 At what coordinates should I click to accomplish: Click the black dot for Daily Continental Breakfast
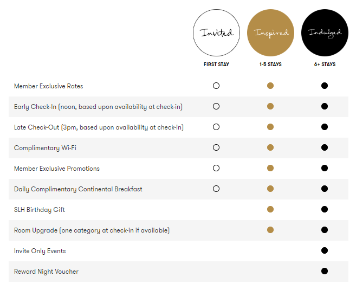tap(325, 189)
